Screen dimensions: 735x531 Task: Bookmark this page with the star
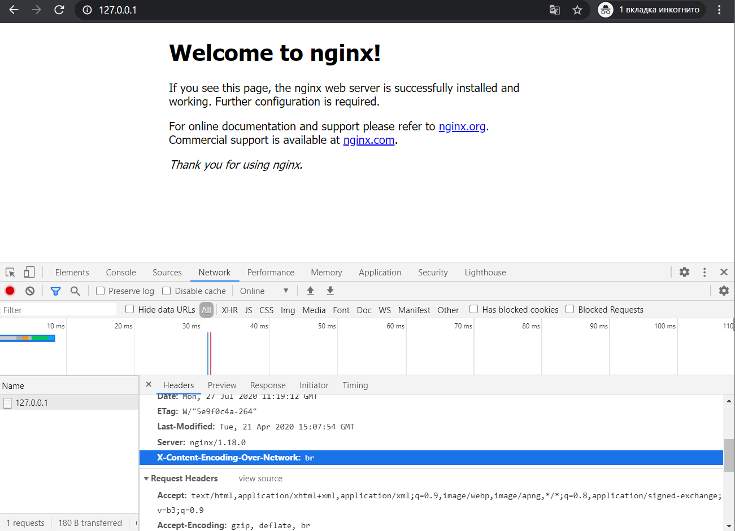[577, 10]
